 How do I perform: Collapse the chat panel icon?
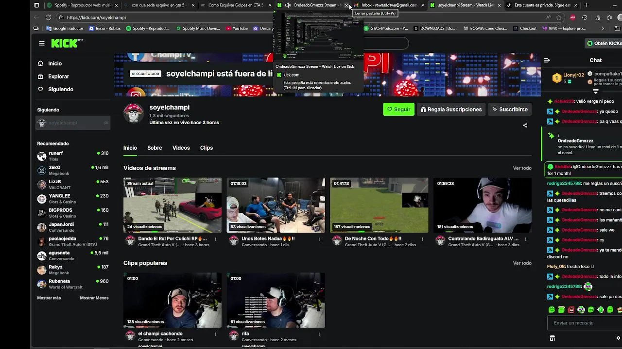click(547, 61)
